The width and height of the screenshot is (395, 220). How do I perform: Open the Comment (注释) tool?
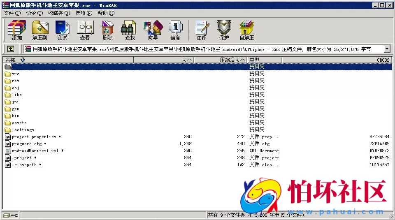[202, 30]
